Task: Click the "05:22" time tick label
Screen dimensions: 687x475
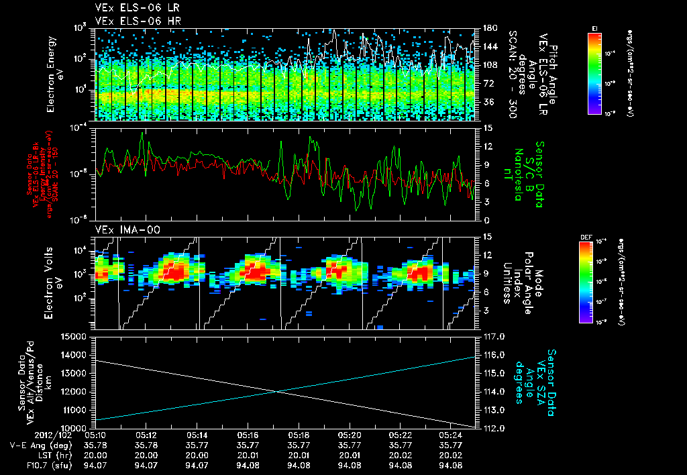Action: coord(400,434)
